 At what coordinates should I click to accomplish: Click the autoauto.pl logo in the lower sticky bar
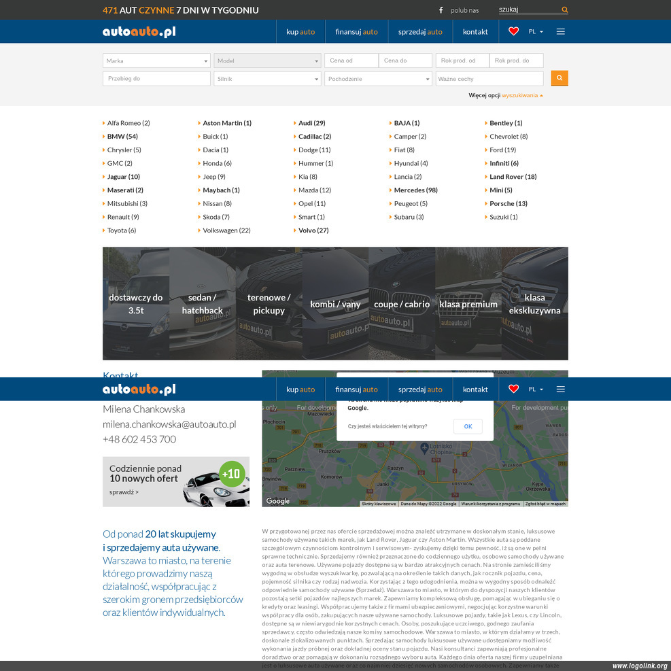point(139,389)
